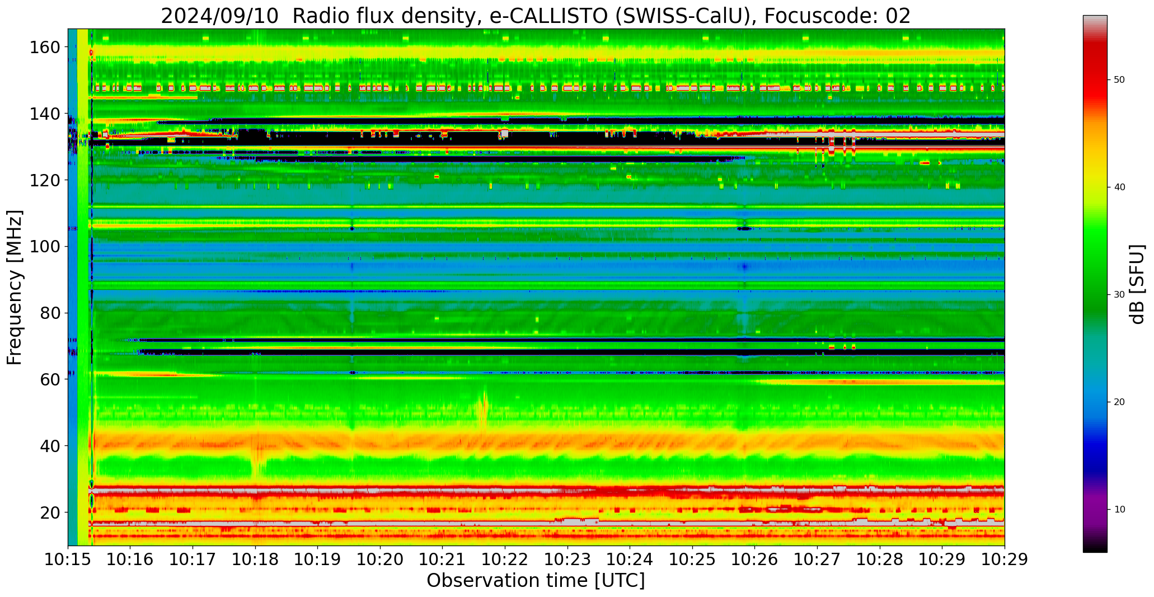Click the 80 frequency tick label
The image size is (1154, 597).
[50, 313]
